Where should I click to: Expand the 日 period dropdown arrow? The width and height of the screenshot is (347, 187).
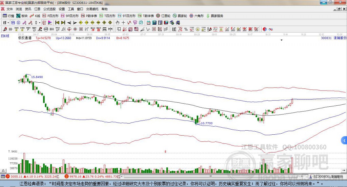[x=8, y=23]
